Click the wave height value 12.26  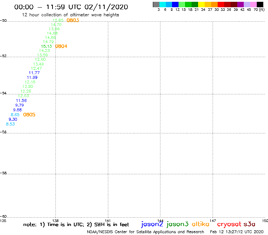click(x=26, y=91)
